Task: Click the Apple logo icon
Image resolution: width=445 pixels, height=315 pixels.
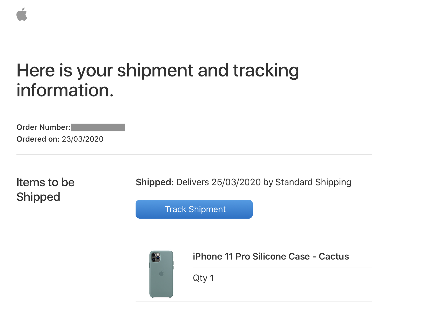Action: 22,14
